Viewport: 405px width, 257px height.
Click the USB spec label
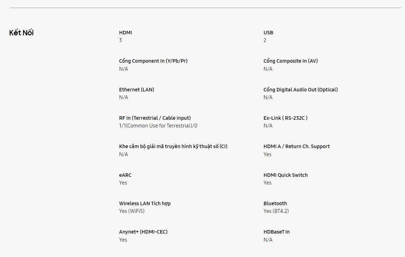(268, 33)
